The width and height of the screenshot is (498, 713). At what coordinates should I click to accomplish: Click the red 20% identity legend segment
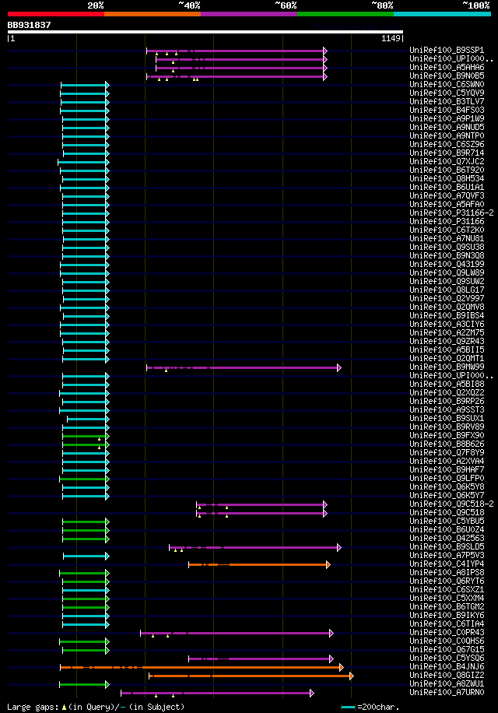[56, 14]
